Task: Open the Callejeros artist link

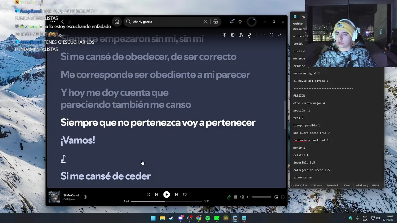Action: tap(69, 199)
